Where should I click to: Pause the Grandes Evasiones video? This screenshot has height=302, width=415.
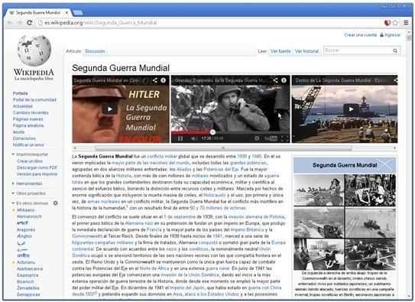point(180,138)
